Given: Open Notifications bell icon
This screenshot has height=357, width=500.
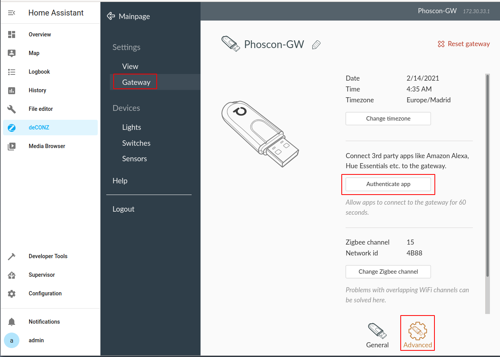Looking at the screenshot, I should click(x=12, y=322).
